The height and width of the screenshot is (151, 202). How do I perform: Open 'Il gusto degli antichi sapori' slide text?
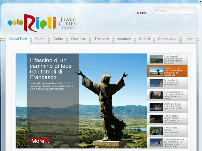click(x=172, y=119)
